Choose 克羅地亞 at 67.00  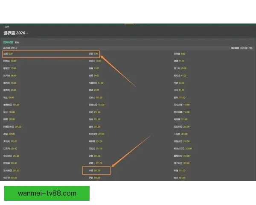click(x=96, y=83)
